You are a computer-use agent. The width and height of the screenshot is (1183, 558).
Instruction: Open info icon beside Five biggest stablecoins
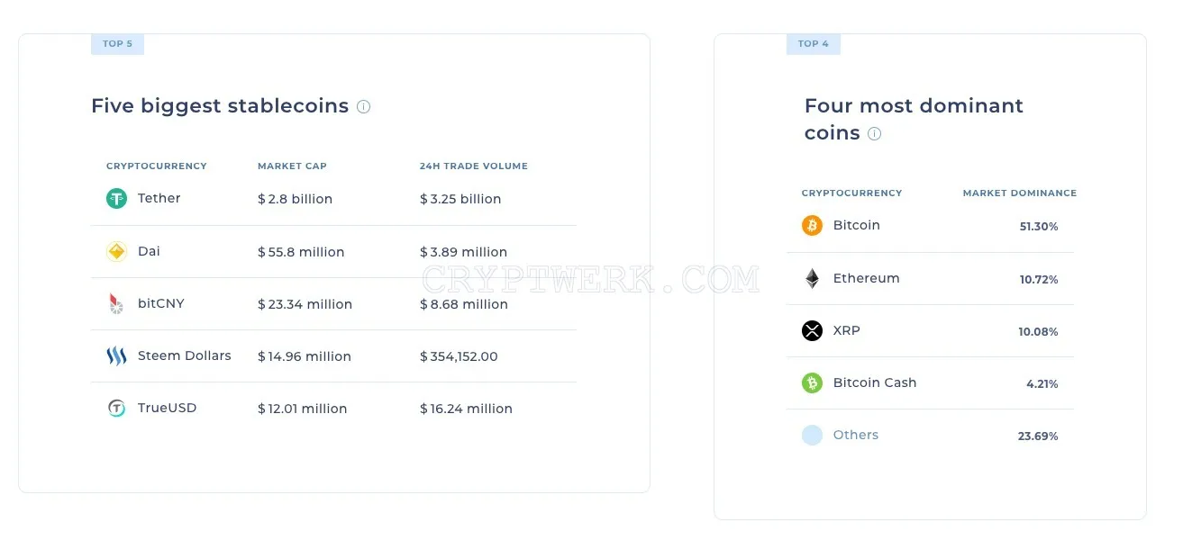[363, 106]
